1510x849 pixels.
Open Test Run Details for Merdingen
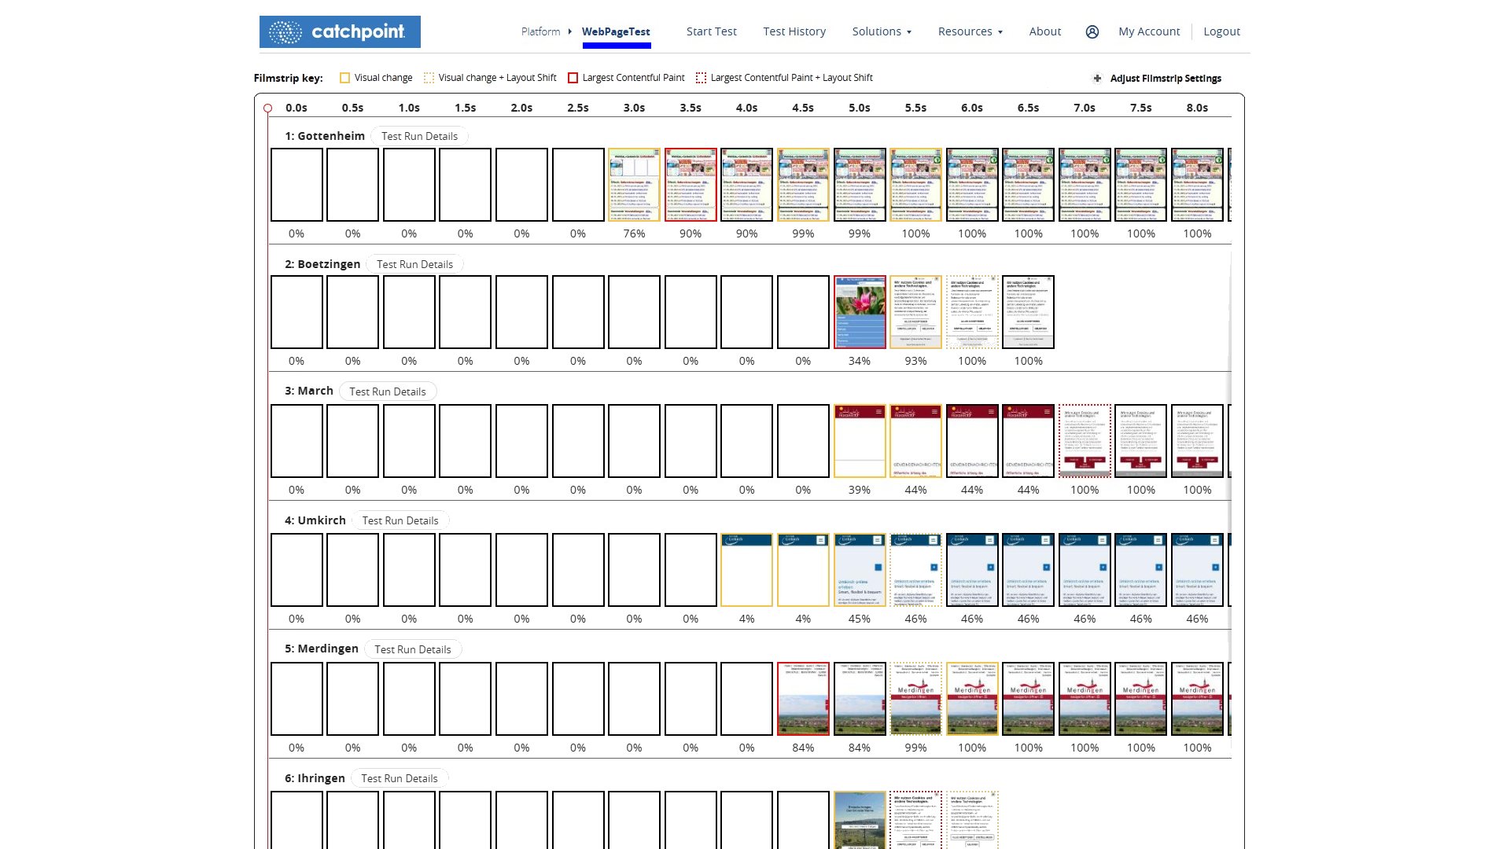pos(412,649)
